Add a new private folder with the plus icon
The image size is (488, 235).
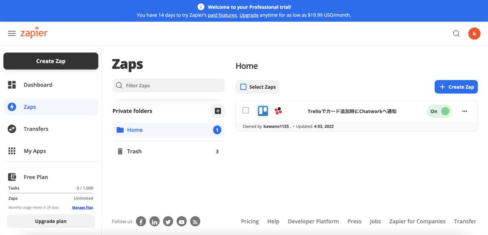pos(218,111)
